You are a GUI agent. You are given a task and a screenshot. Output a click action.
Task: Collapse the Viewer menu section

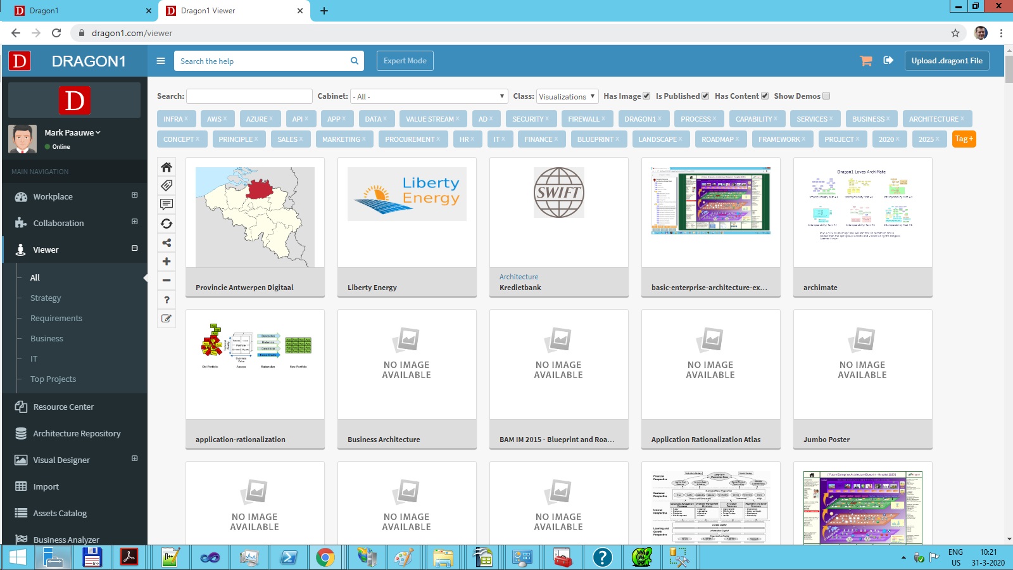134,248
